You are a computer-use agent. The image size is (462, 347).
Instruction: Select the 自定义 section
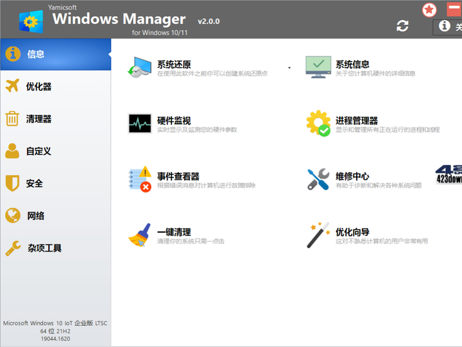point(56,151)
